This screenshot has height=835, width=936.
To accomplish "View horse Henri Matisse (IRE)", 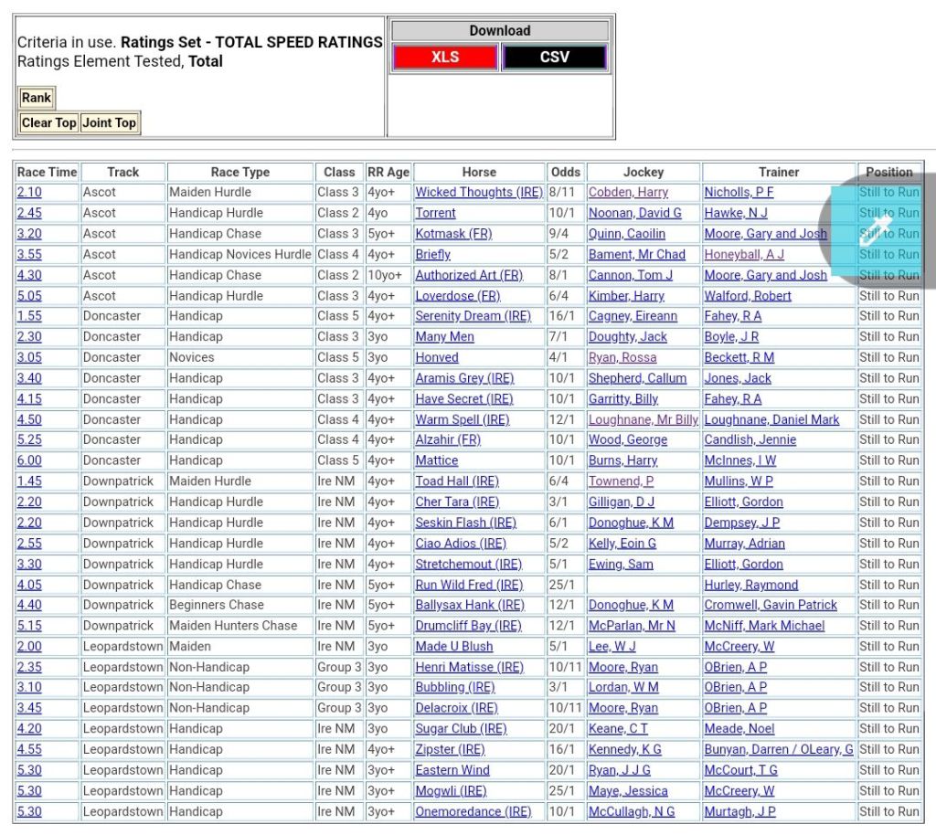I will coord(469,667).
